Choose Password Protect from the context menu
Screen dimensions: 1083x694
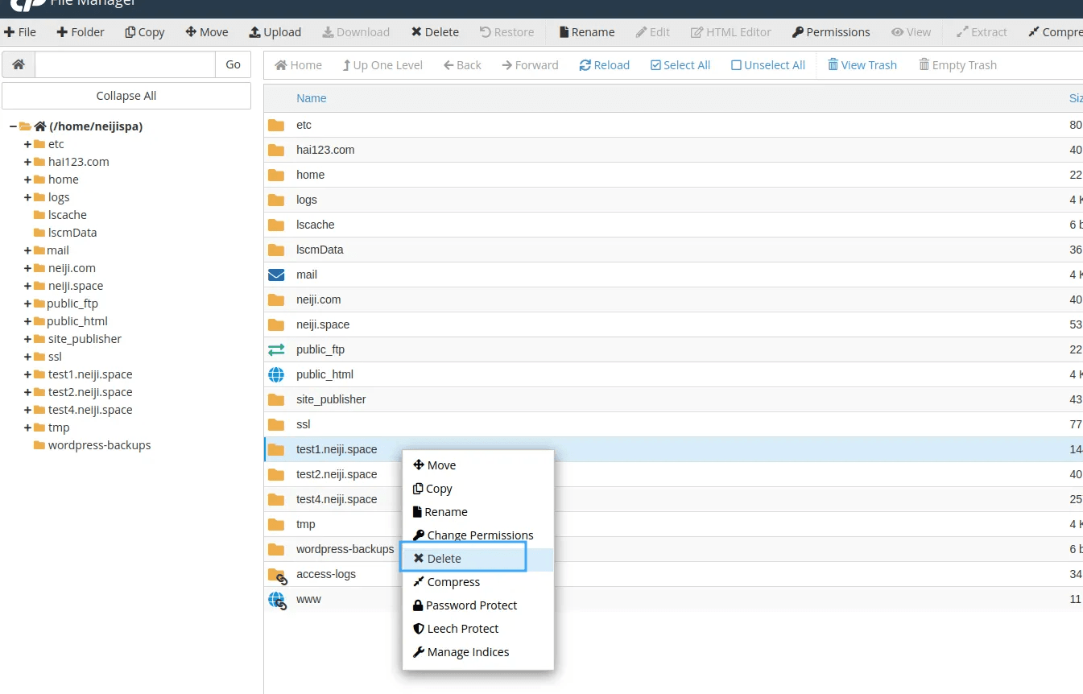[465, 605]
